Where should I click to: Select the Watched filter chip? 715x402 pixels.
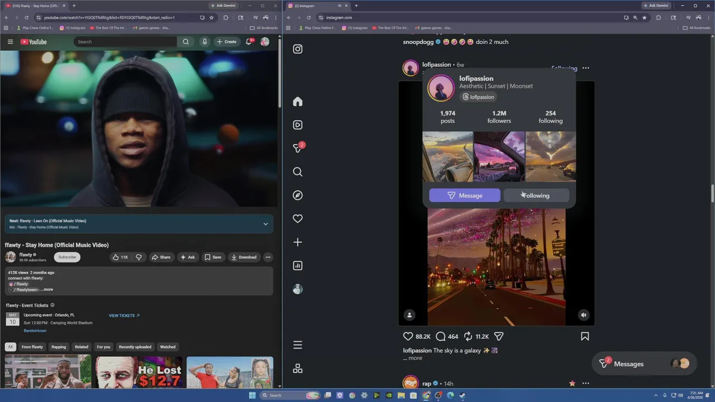click(168, 347)
